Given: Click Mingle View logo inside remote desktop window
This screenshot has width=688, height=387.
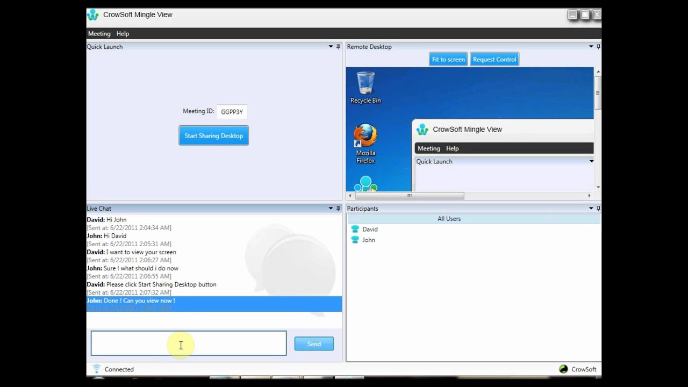Looking at the screenshot, I should point(422,130).
